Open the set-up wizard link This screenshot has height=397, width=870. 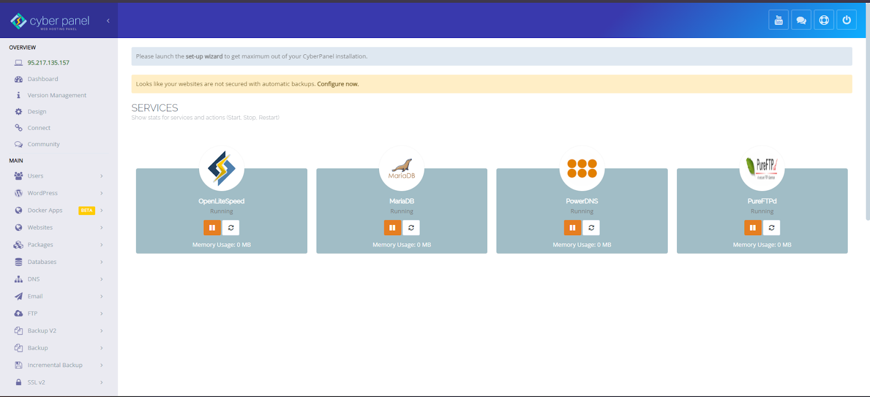204,56
